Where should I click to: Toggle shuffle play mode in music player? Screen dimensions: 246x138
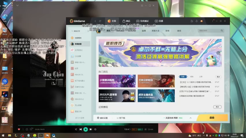point(76,129)
